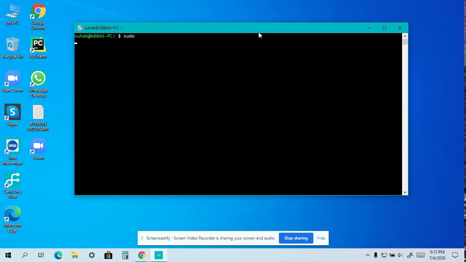The height and width of the screenshot is (262, 466).
Task: Maximize the terminal window
Action: point(384,28)
